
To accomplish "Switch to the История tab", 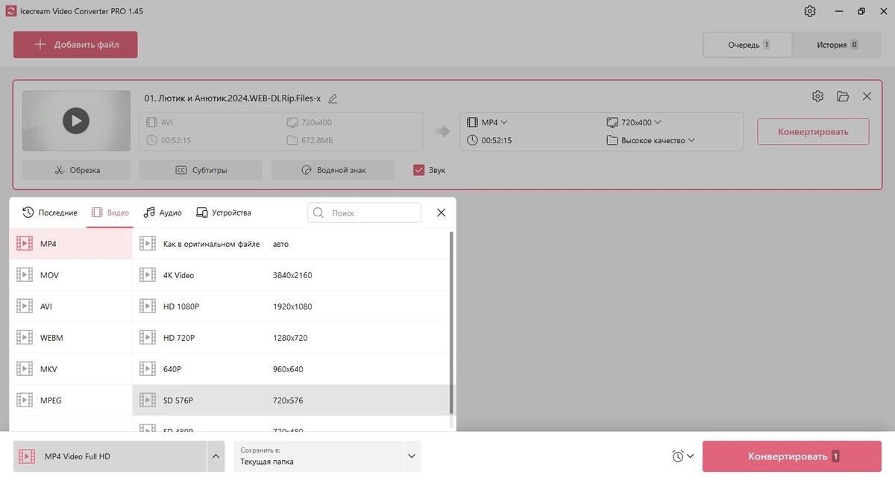I will point(837,45).
